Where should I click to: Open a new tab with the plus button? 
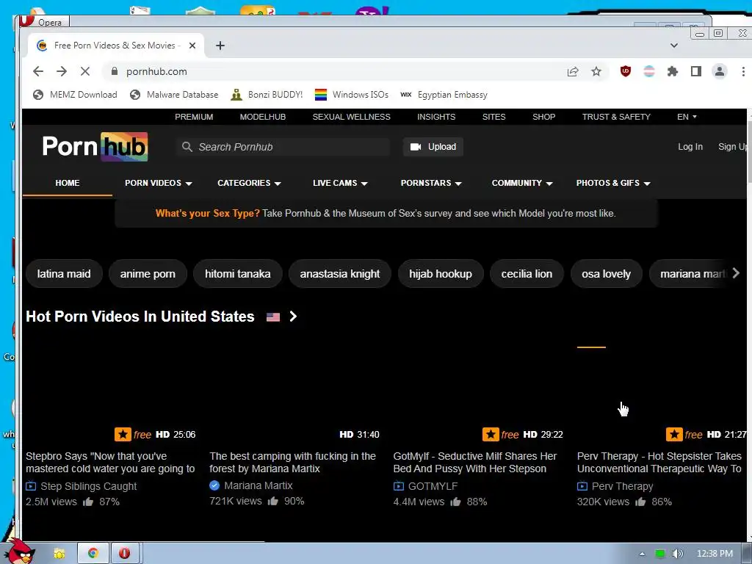tap(220, 46)
